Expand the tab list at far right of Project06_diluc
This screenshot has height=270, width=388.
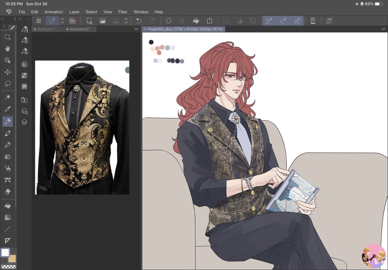383,29
